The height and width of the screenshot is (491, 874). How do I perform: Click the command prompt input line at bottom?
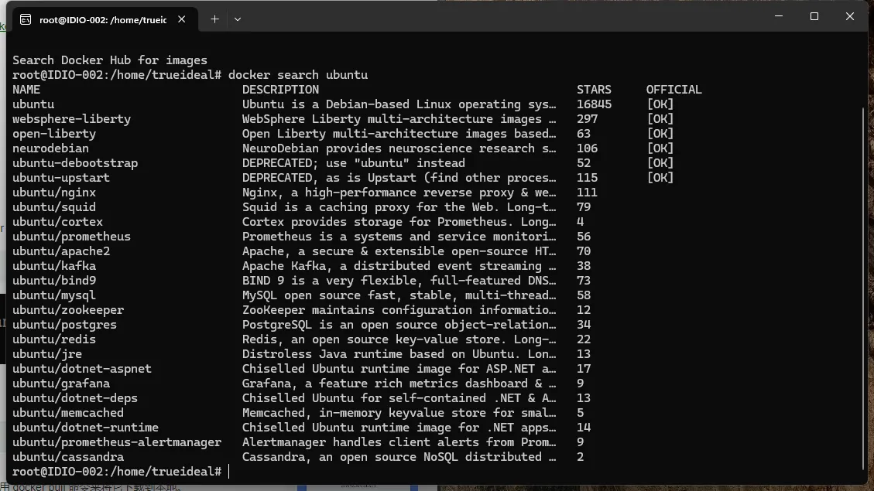[x=121, y=472]
